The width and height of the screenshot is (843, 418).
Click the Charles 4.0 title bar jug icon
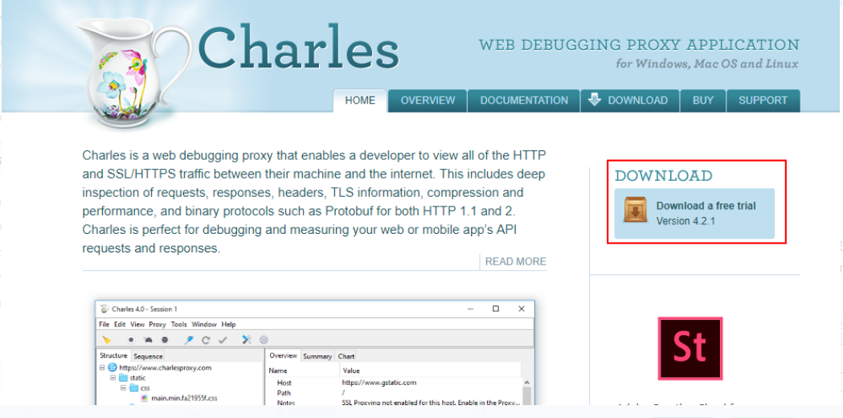(104, 309)
